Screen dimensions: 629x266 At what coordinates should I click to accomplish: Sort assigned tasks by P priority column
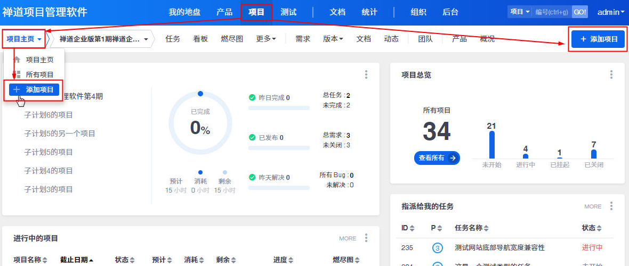(x=437, y=228)
